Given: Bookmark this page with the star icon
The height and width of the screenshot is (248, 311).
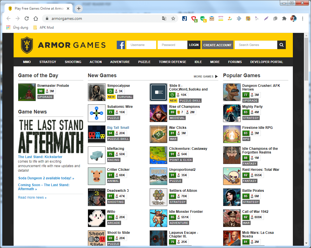Looking at the screenshot, I should tap(173, 18).
